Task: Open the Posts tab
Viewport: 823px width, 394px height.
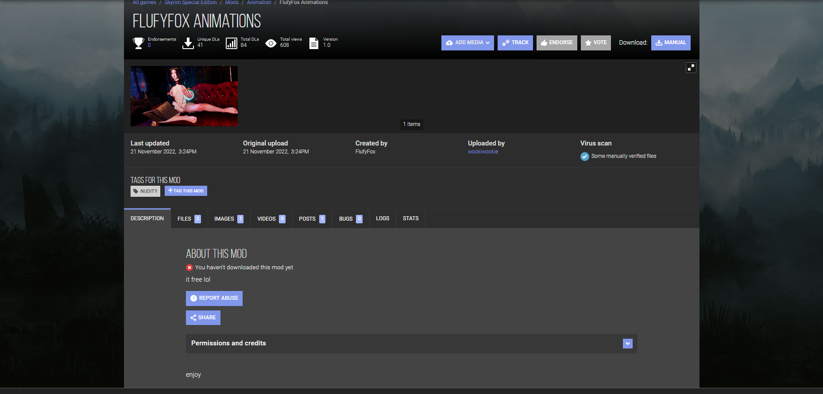Action: pos(312,219)
